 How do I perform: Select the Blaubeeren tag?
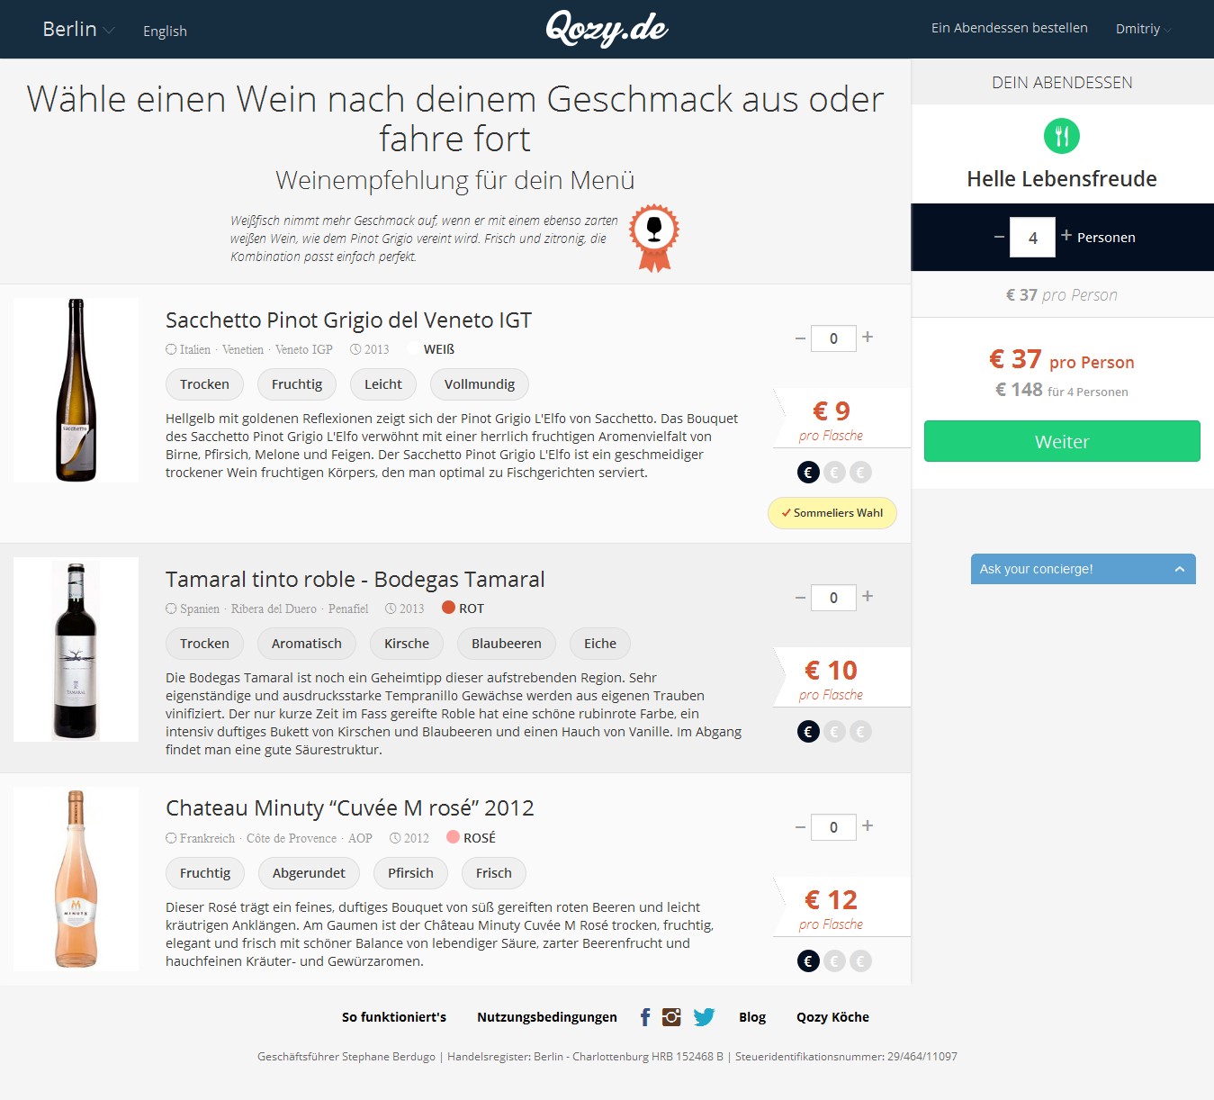point(507,644)
